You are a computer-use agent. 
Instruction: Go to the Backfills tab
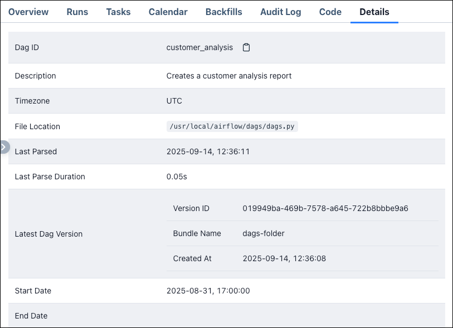[223, 12]
